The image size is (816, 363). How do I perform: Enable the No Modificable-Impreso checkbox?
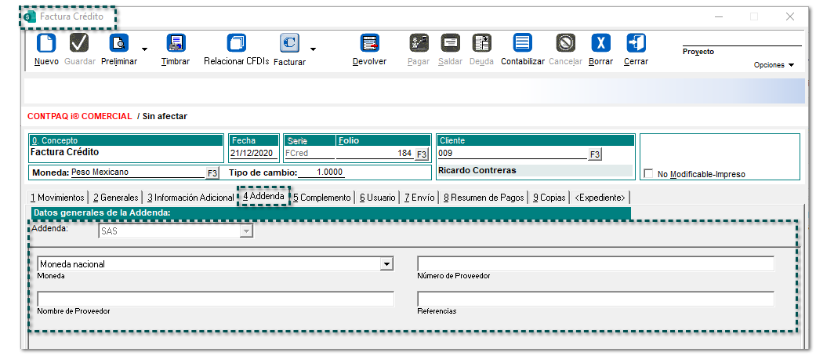pyautogui.click(x=648, y=174)
